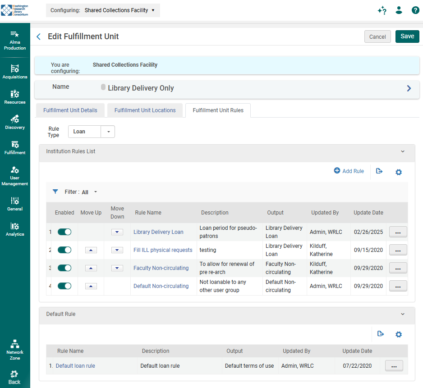Disable the Library Delivery Loan rule
Image resolution: width=423 pixels, height=388 pixels.
pyautogui.click(x=64, y=232)
